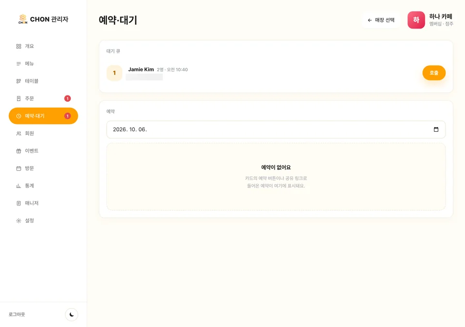Click the 테이블 icon in sidebar
The height and width of the screenshot is (327, 465).
(19, 81)
